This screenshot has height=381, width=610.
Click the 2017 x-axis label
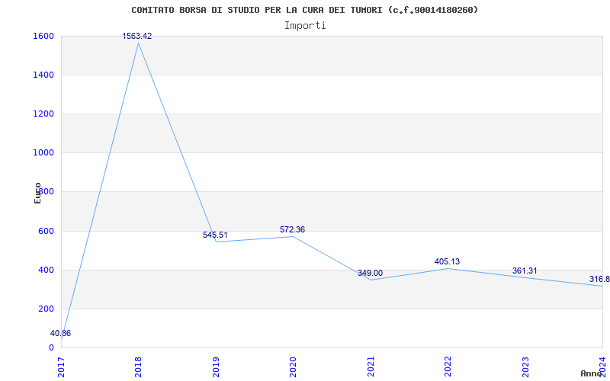(x=61, y=367)
